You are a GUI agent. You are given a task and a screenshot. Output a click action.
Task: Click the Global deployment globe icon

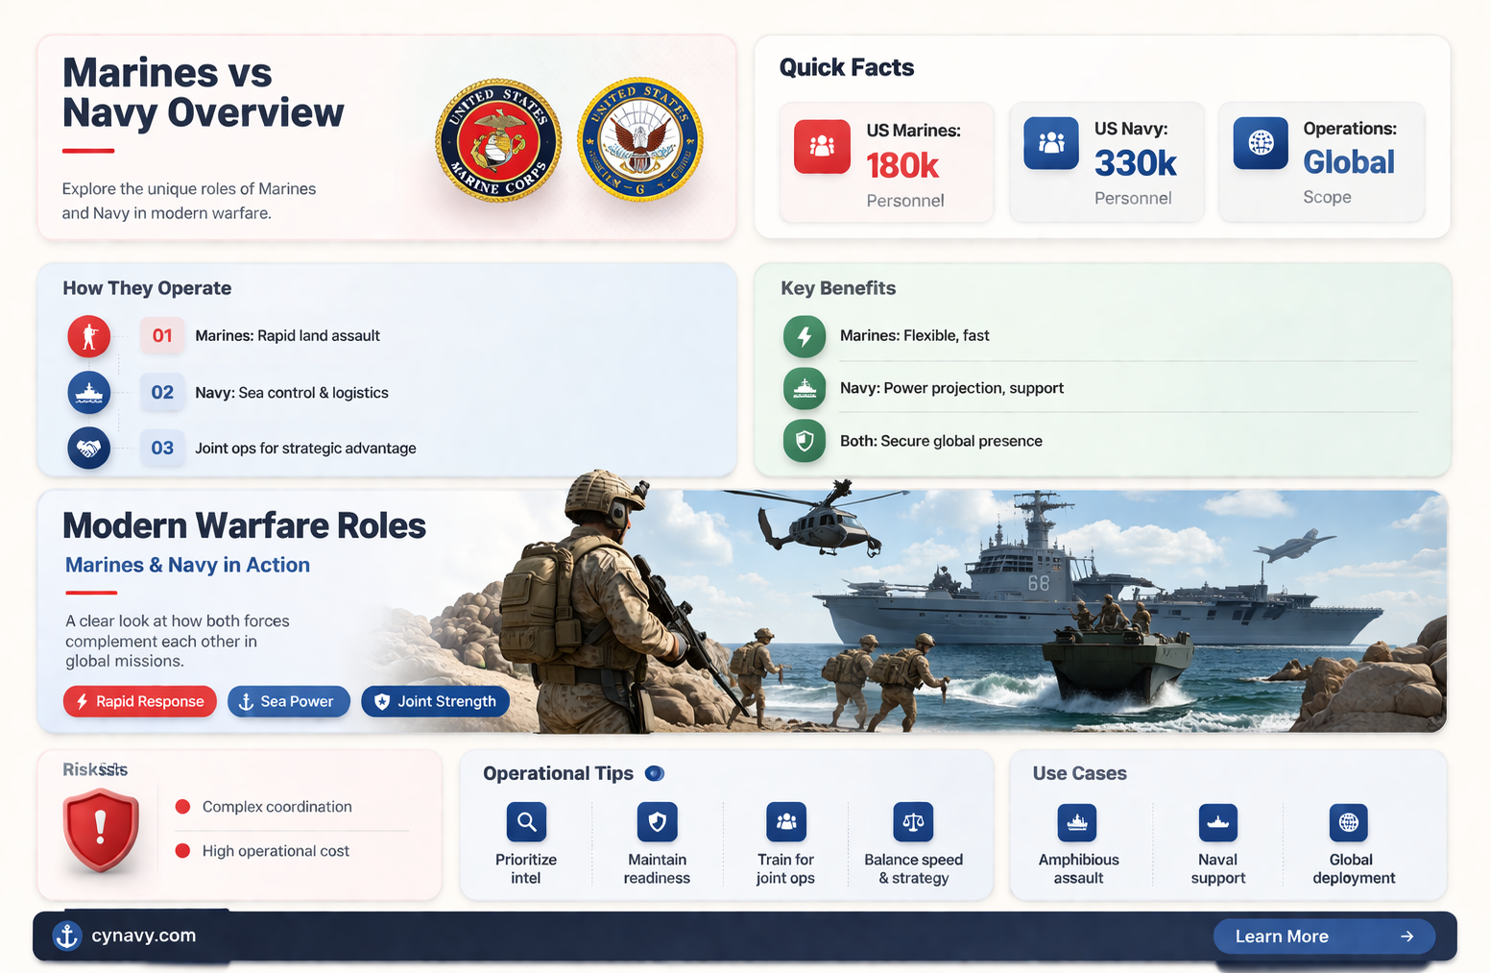point(1349,822)
